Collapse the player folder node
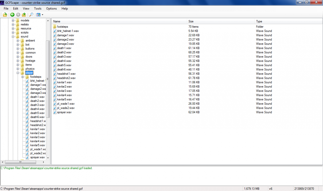 [x=18, y=73]
